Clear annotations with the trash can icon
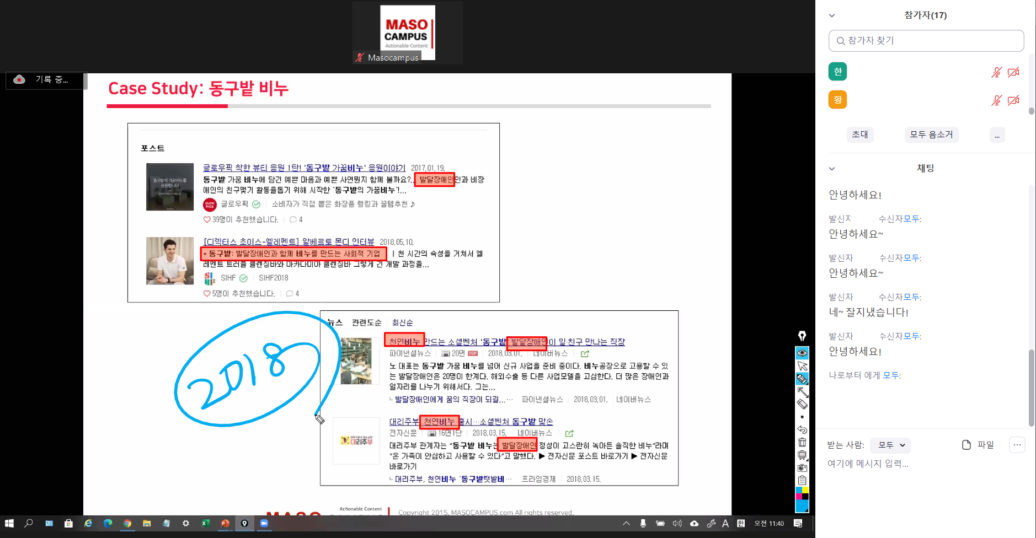The image size is (1036, 538). (802, 442)
